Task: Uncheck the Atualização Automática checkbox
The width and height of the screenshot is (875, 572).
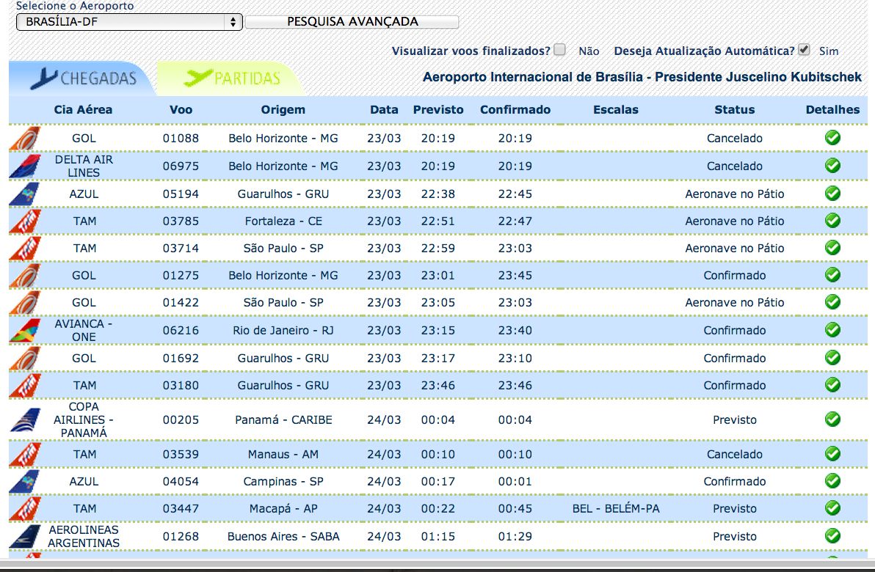Action: 805,50
